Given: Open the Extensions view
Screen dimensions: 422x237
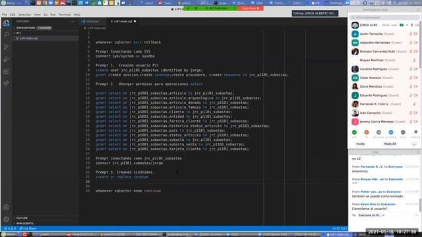Looking at the screenshot, I should (x=7, y=71).
